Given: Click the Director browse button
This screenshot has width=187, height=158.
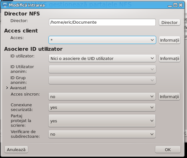Looking at the screenshot, I should pyautogui.click(x=169, y=22).
